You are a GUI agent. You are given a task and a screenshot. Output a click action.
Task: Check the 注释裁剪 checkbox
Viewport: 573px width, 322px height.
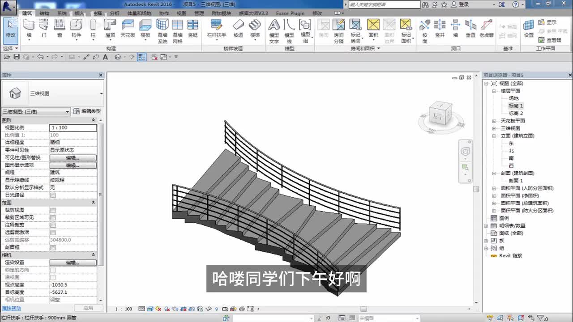53,225
